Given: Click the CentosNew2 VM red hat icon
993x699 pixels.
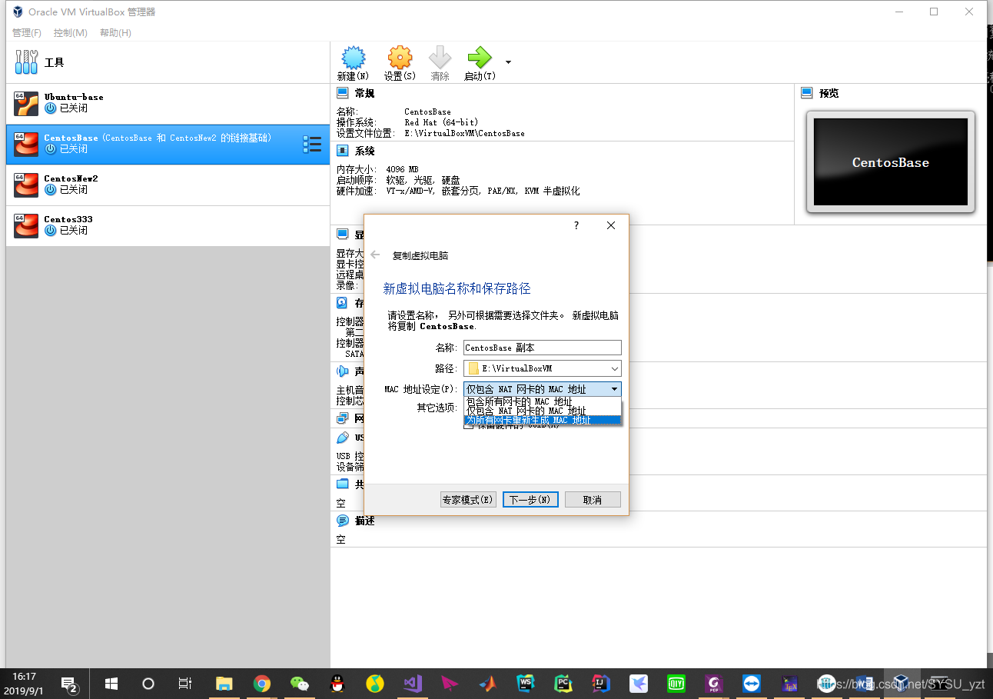Looking at the screenshot, I should (x=26, y=185).
